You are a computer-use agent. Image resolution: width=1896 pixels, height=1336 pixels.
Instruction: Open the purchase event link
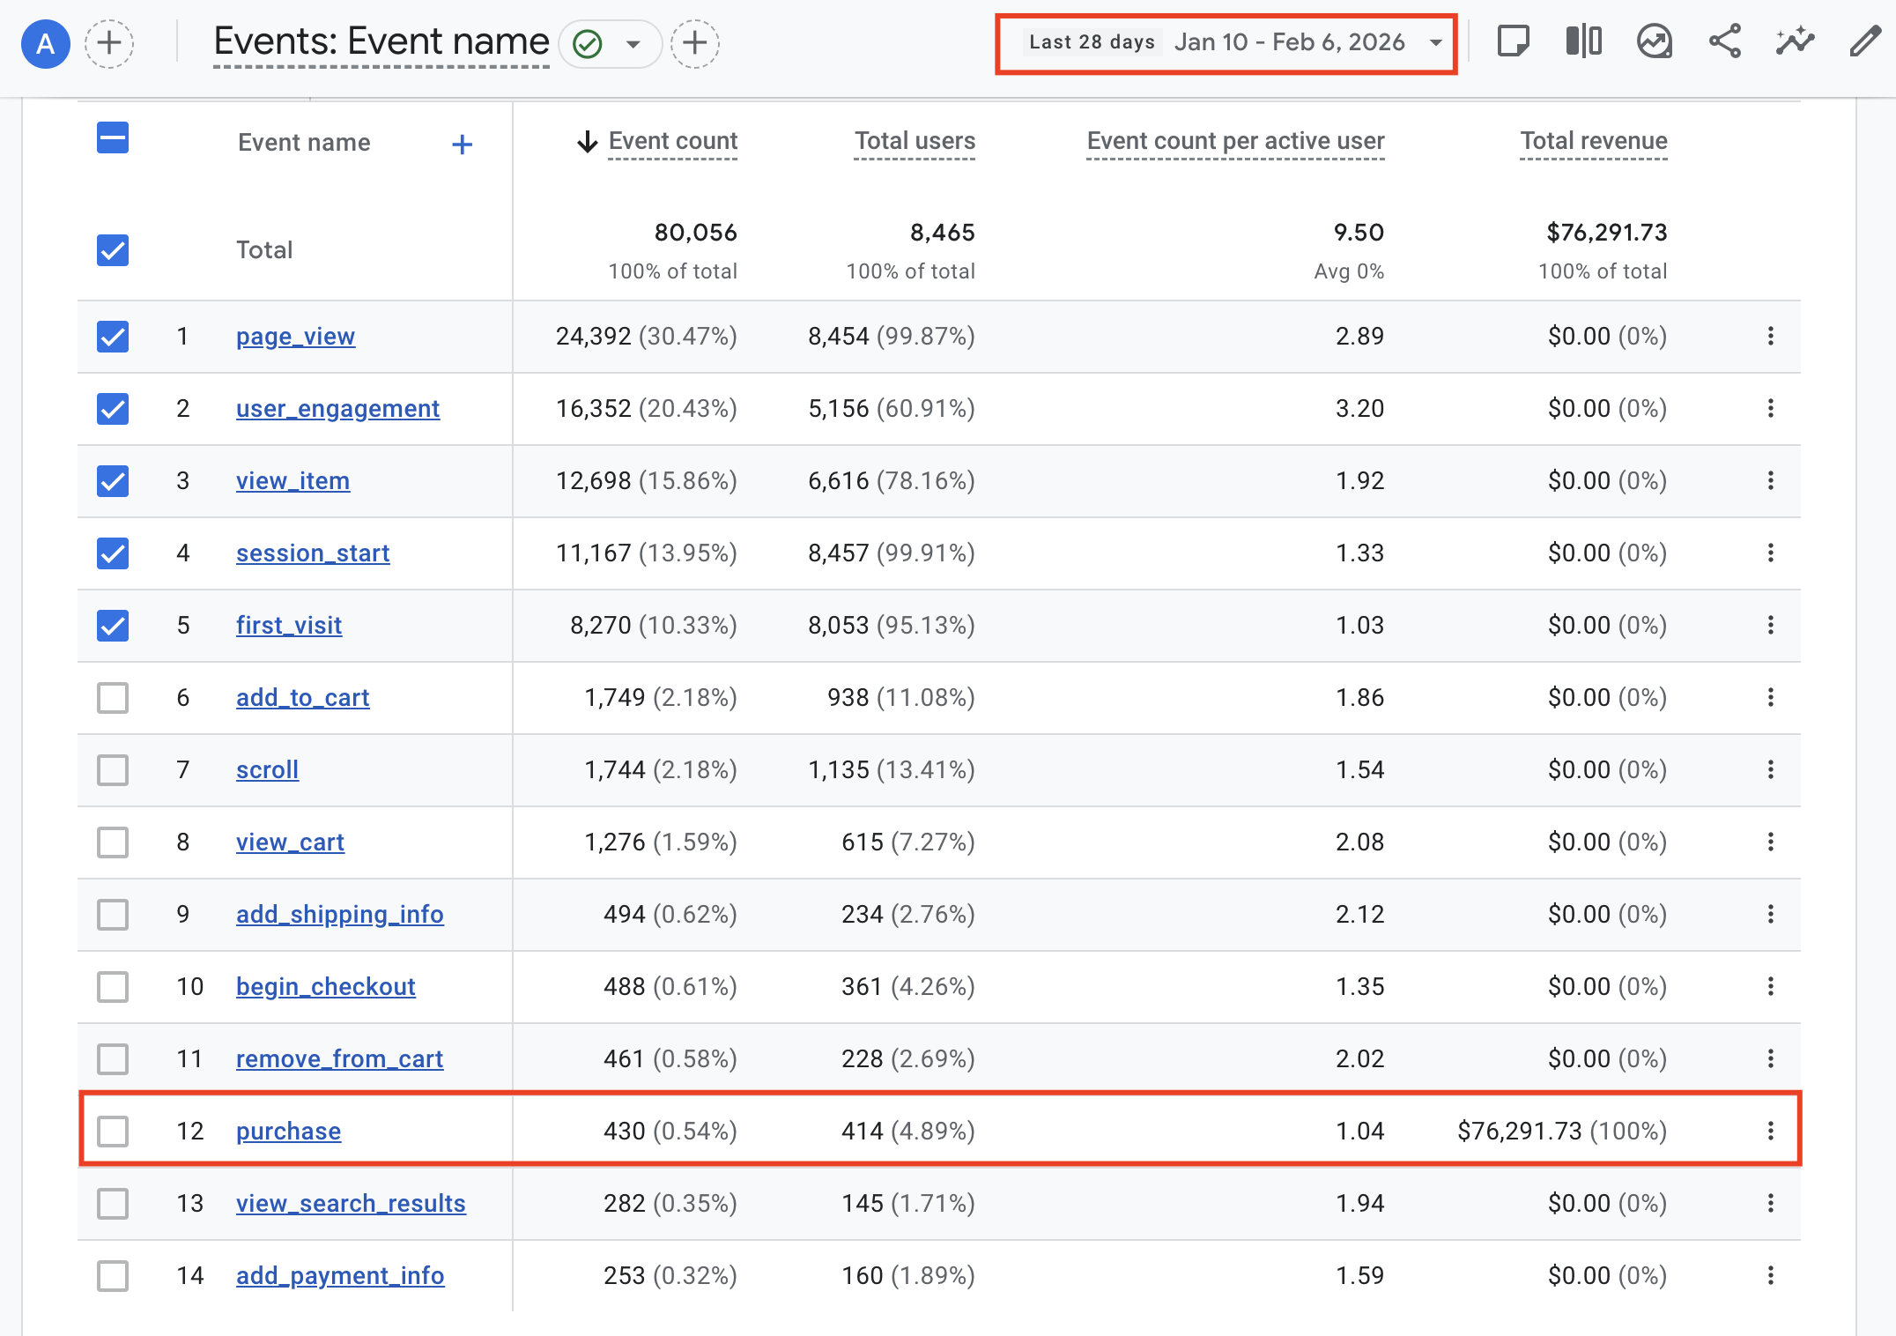pyautogui.click(x=288, y=1131)
